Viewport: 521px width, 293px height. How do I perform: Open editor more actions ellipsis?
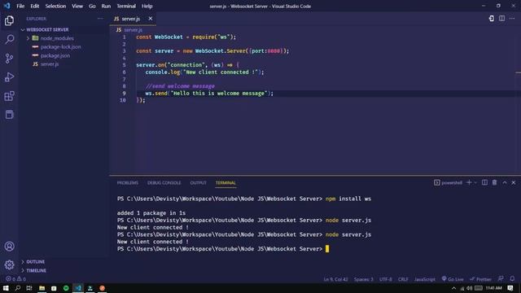pos(512,19)
